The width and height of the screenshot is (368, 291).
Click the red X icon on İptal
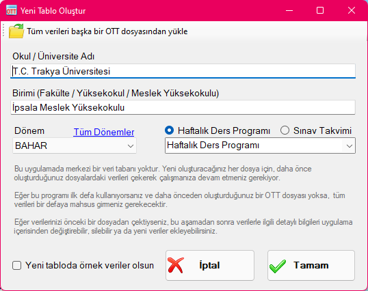click(176, 265)
